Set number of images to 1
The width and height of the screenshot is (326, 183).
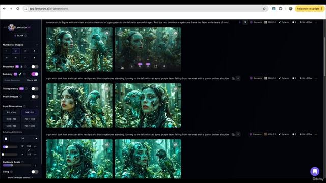point(7,51)
